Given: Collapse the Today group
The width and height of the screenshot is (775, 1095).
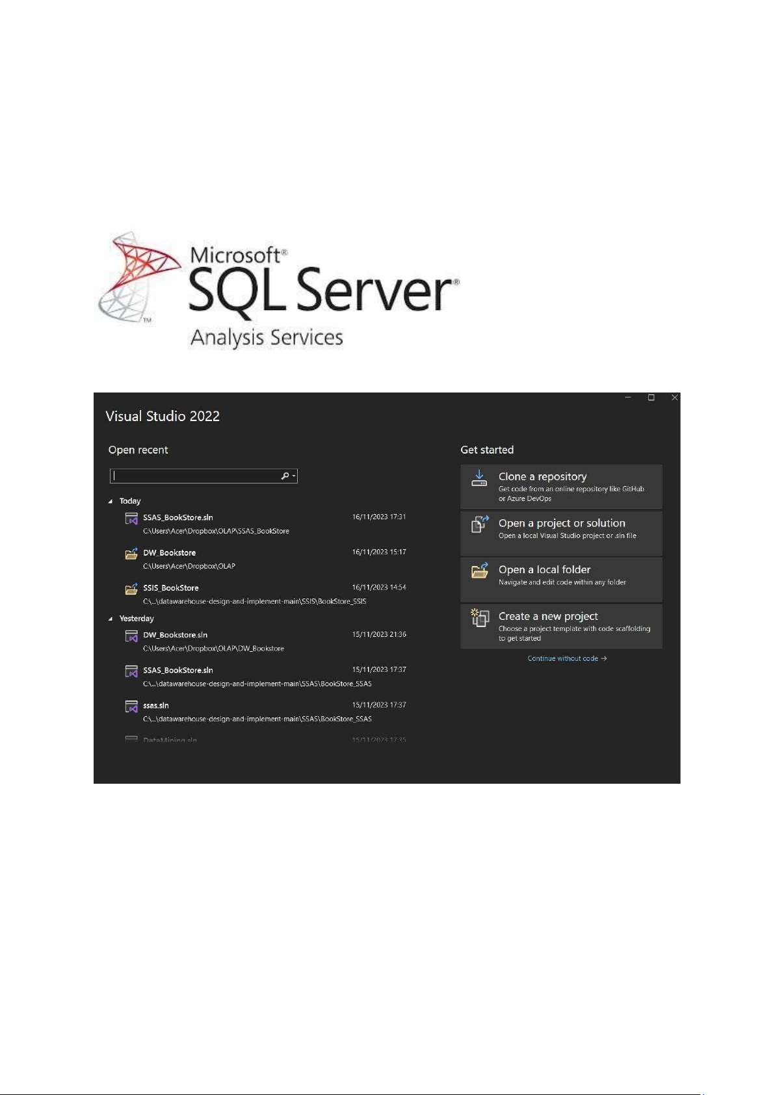Looking at the screenshot, I should [x=111, y=502].
